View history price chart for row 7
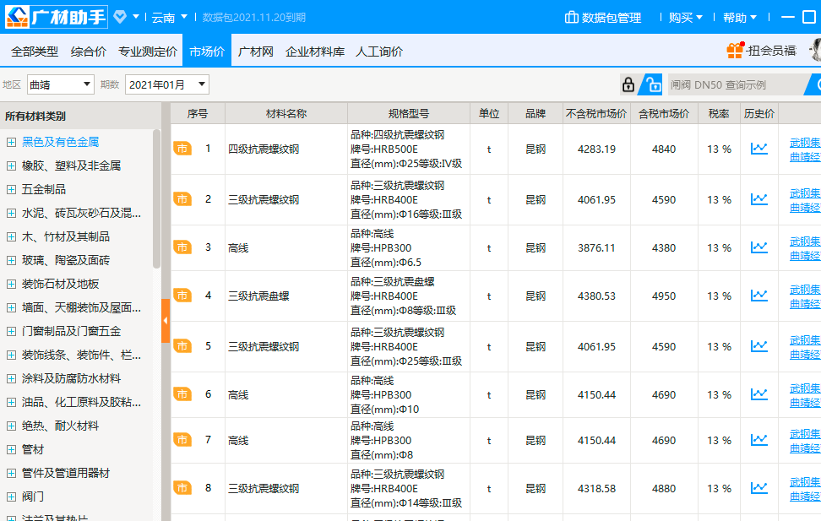The width and height of the screenshot is (821, 521). point(758,441)
